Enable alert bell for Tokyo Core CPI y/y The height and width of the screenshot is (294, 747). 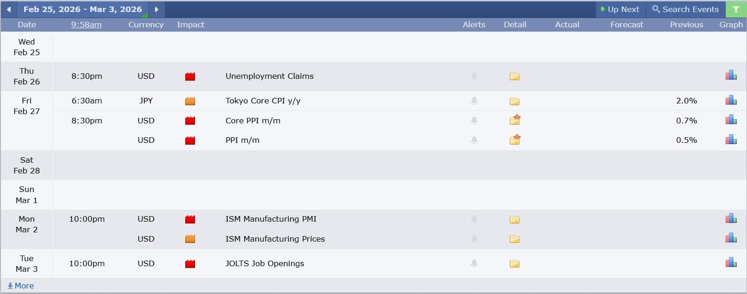pyautogui.click(x=474, y=101)
